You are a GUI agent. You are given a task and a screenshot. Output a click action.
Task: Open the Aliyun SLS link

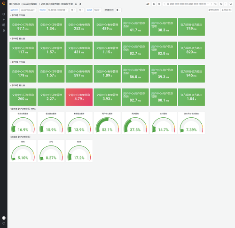pyautogui.click(x=227, y=10)
